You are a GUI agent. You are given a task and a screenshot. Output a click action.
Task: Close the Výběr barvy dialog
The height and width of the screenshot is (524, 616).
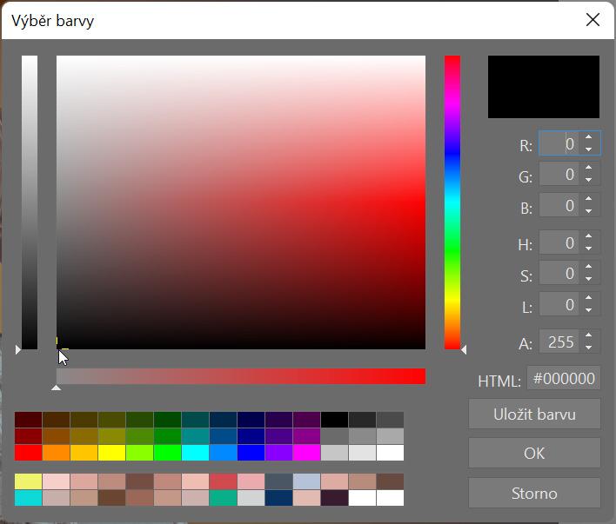click(593, 20)
